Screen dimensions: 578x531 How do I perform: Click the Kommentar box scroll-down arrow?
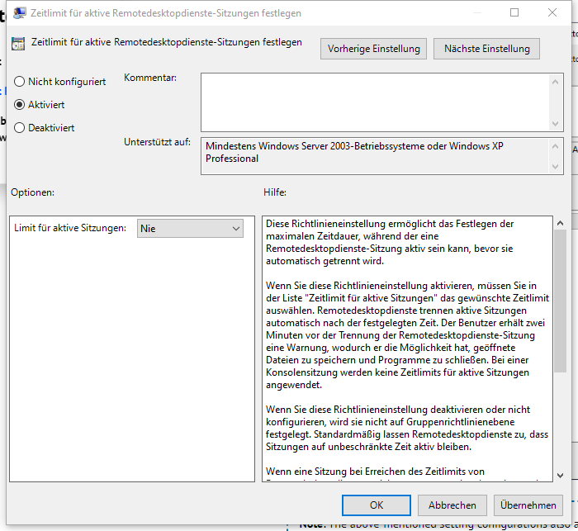click(x=556, y=124)
